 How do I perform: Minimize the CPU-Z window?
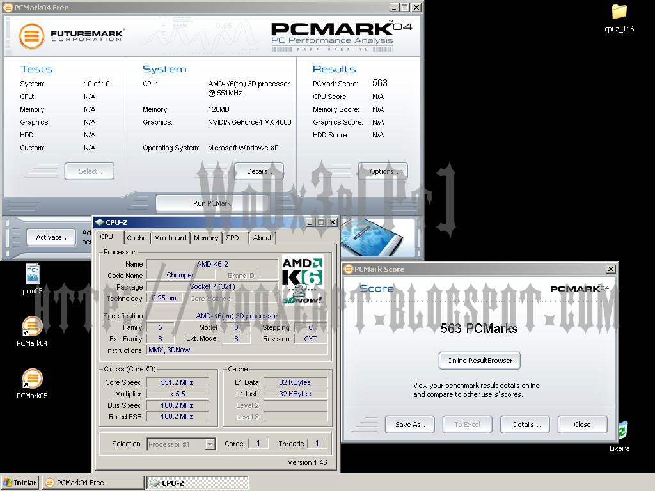(x=310, y=222)
